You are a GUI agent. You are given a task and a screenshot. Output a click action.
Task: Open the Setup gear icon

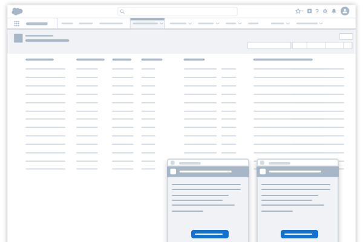[325, 11]
